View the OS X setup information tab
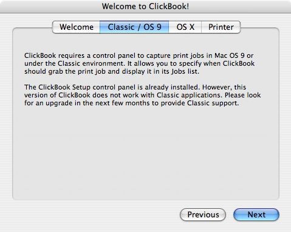Screen dimensions: 291x232 (x=185, y=27)
